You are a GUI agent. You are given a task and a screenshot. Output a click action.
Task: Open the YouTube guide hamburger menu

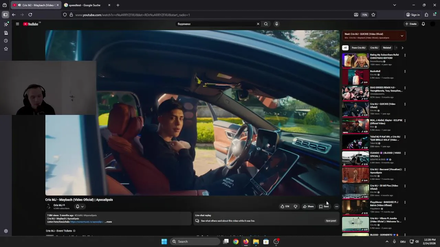(17, 24)
